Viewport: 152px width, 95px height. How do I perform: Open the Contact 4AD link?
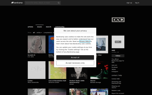click(x=116, y=79)
